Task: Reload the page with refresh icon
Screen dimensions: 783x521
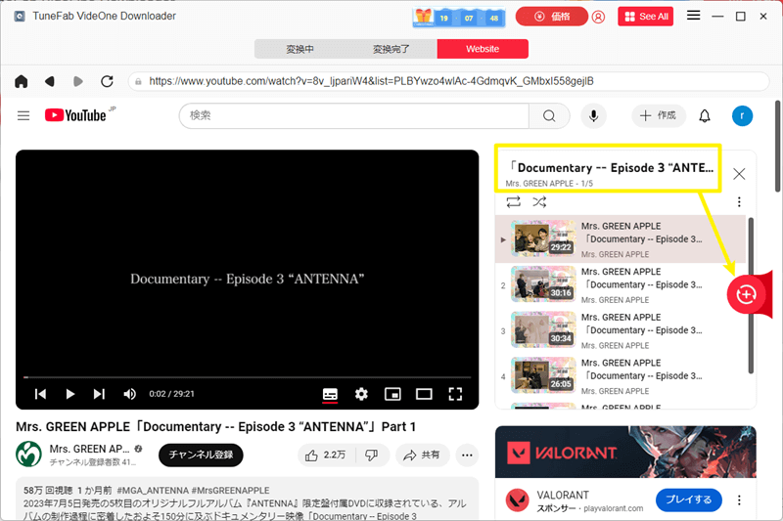Action: [x=107, y=81]
